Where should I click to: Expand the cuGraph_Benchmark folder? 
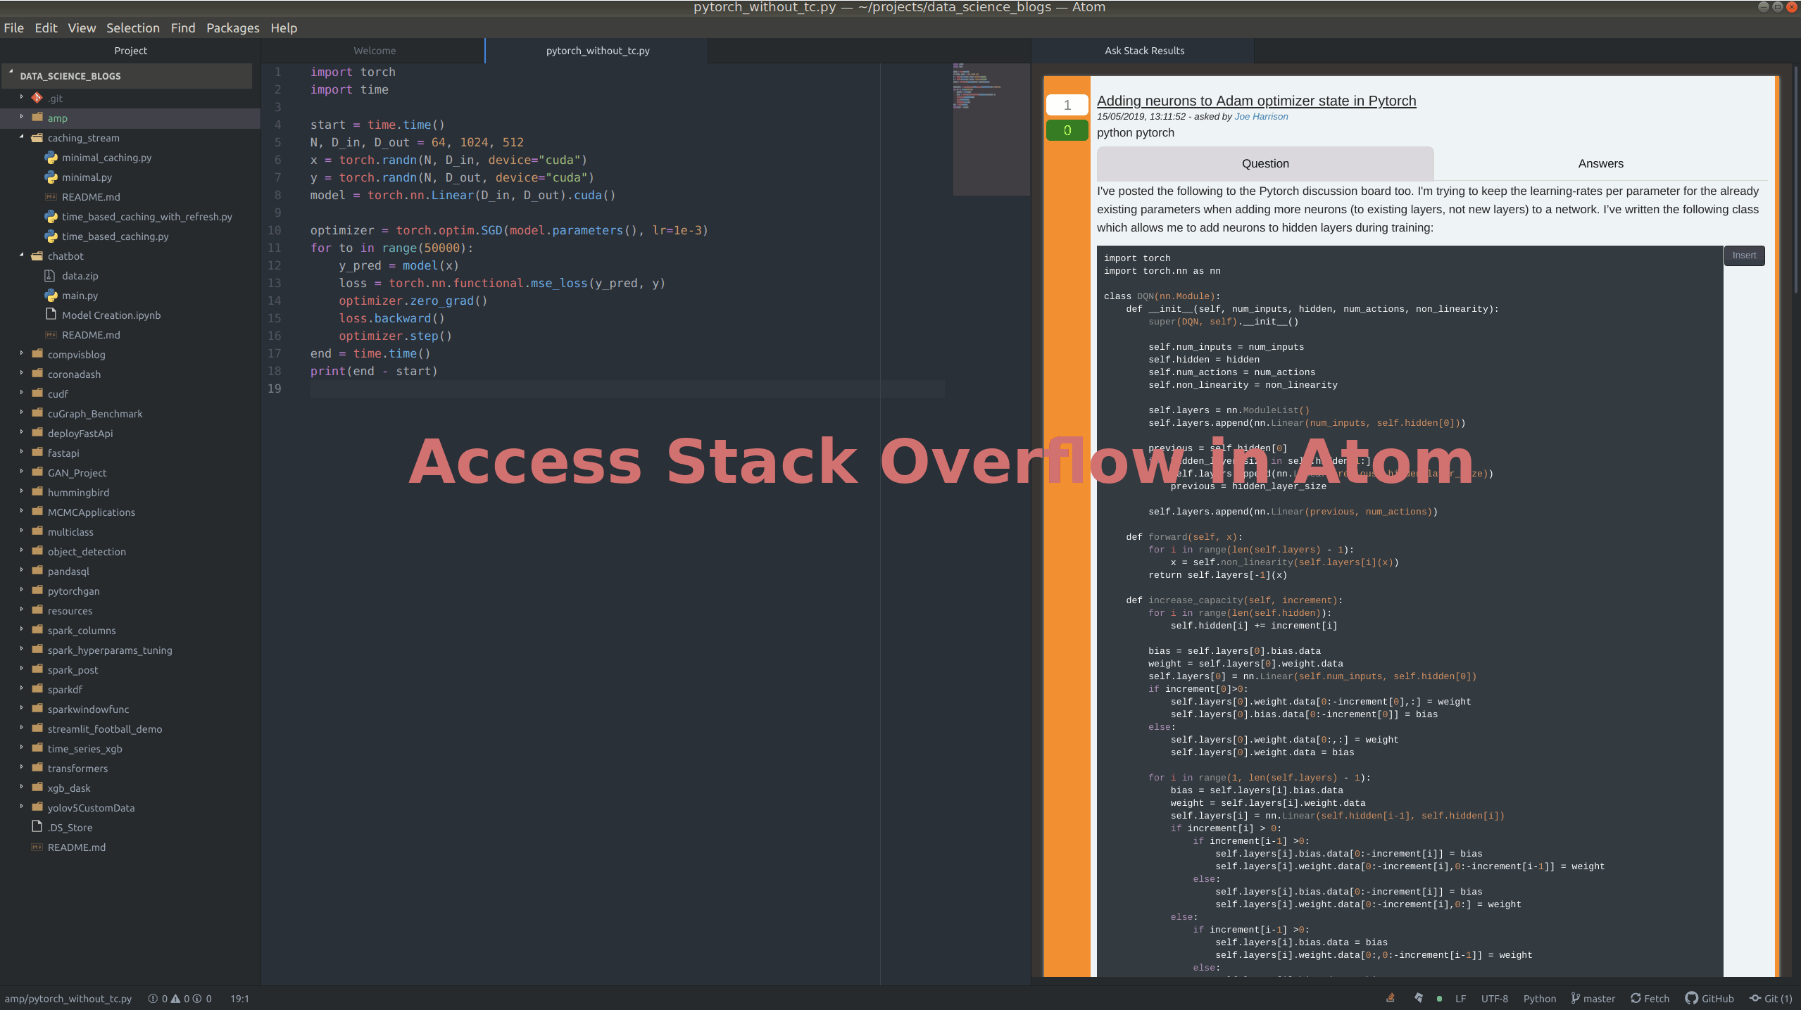tap(22, 412)
